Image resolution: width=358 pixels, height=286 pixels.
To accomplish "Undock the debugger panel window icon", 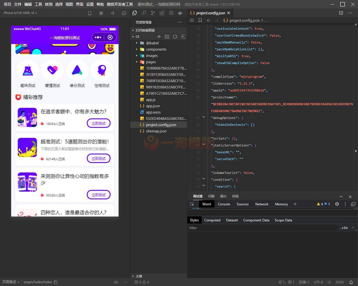I will (353, 204).
